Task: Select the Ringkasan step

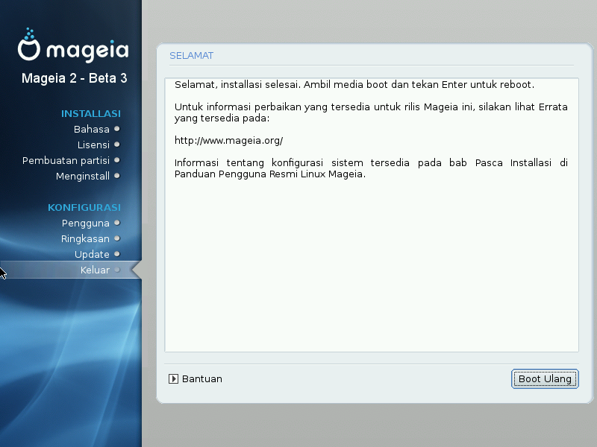Action: [x=85, y=238]
